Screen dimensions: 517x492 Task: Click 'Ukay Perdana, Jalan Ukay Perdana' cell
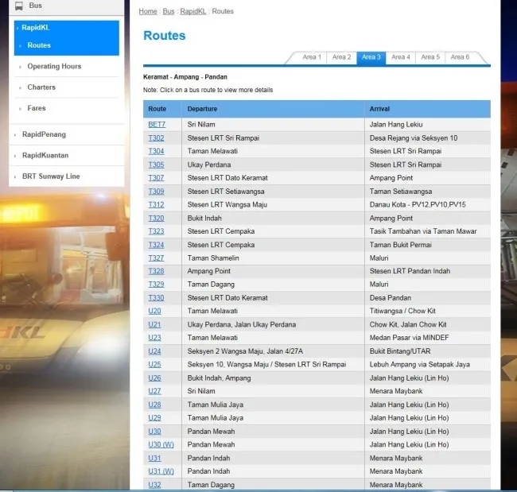[x=242, y=324]
